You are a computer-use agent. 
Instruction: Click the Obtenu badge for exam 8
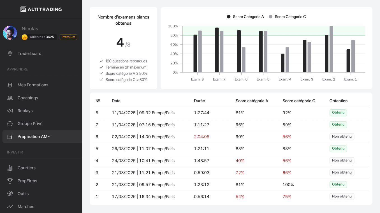tap(338, 113)
